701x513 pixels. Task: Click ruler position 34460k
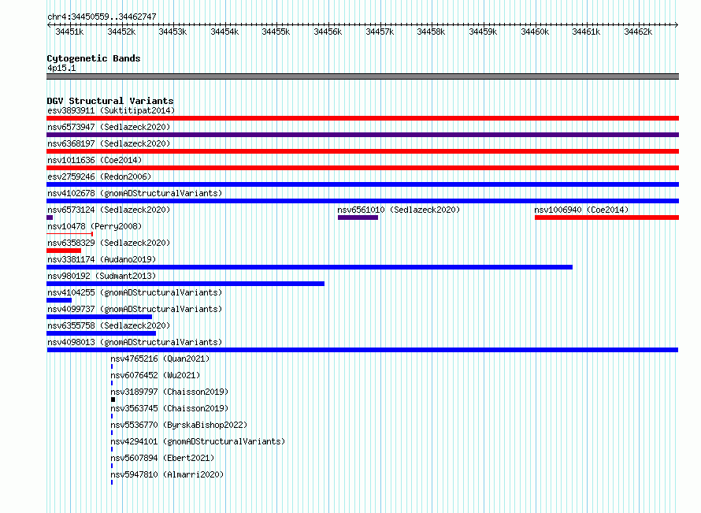tap(535, 32)
